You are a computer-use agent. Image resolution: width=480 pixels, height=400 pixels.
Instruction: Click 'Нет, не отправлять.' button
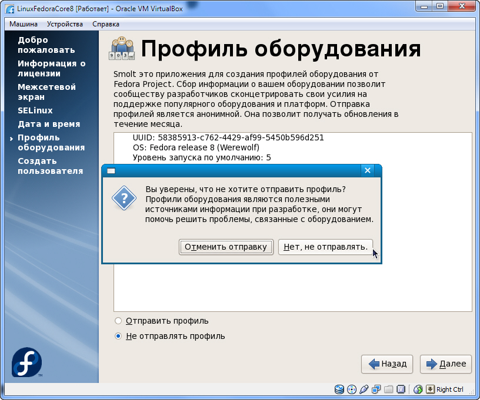click(x=325, y=247)
